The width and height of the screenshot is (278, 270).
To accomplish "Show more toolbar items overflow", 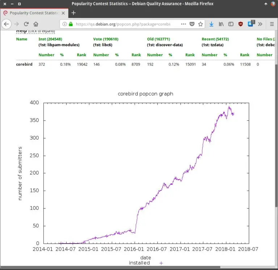I will (x=260, y=24).
